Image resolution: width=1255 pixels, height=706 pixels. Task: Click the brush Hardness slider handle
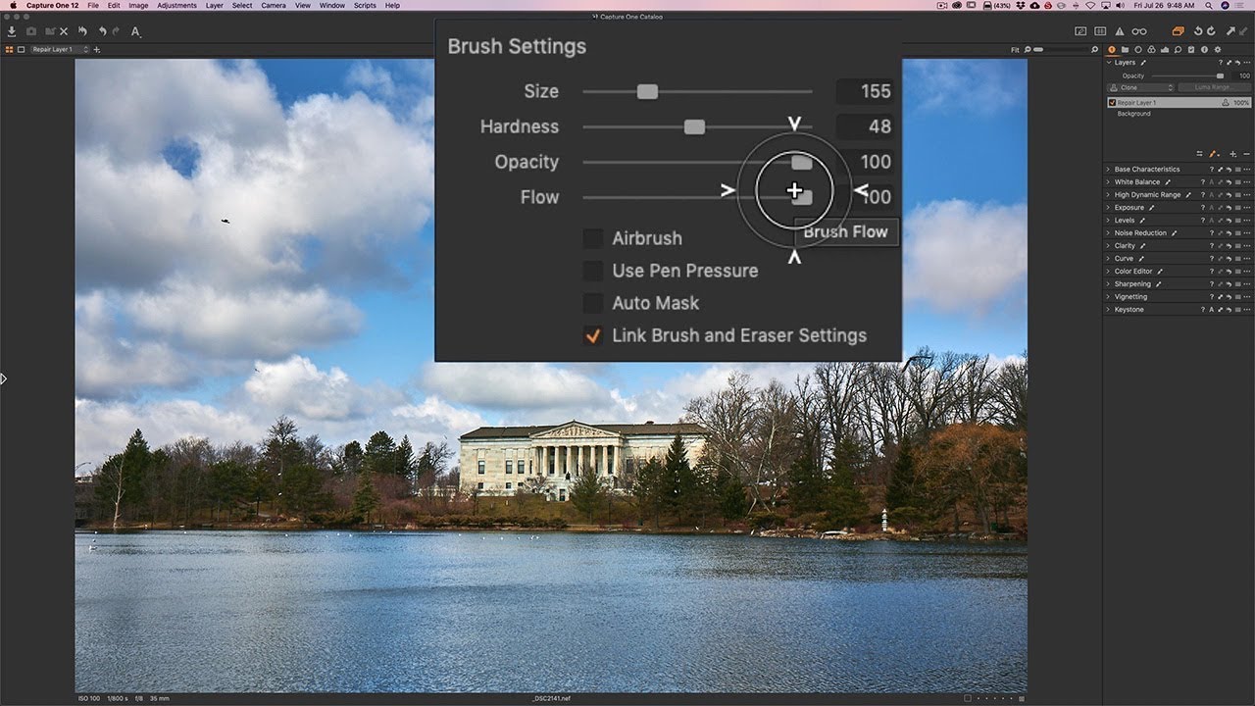694,126
